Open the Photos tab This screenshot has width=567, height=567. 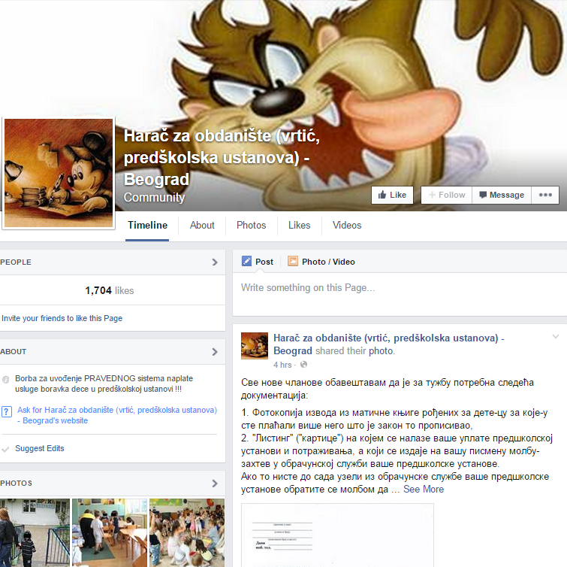click(x=251, y=226)
